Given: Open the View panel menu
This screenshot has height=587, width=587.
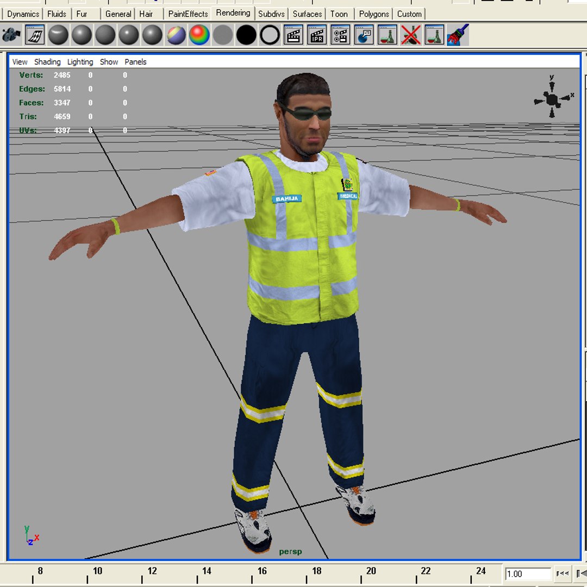Looking at the screenshot, I should point(20,62).
